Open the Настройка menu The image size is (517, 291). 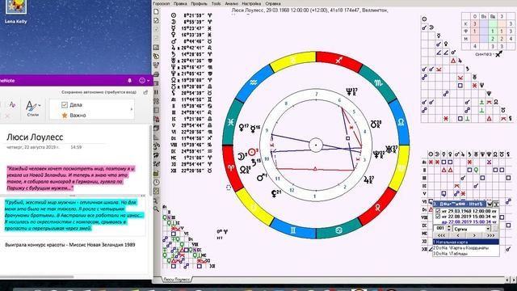point(251,3)
